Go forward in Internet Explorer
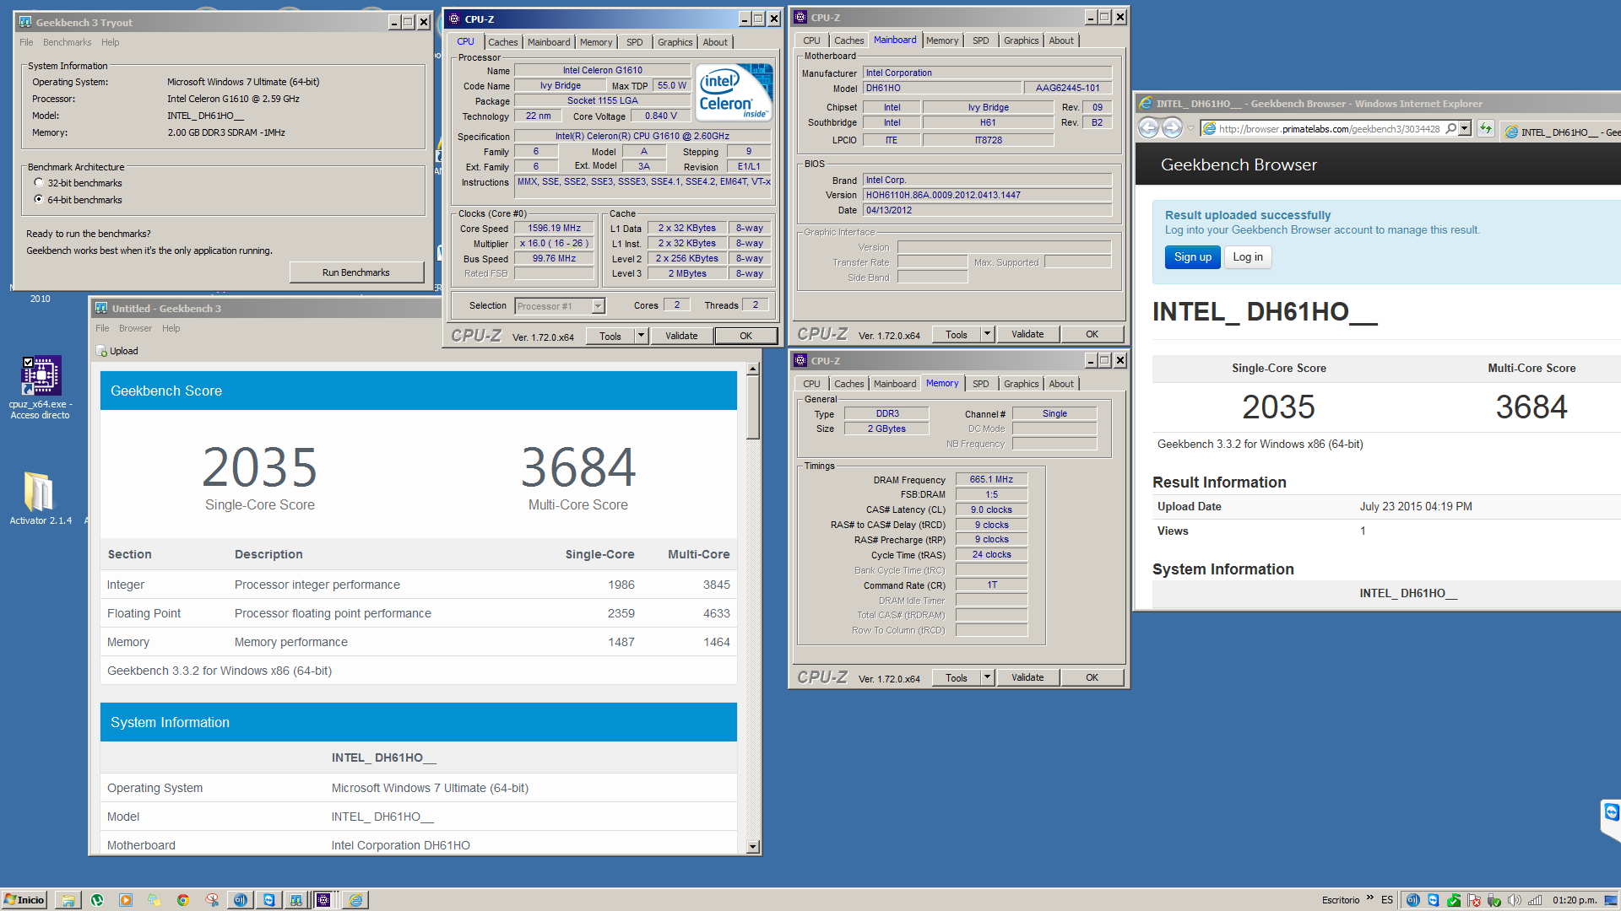Screen dimensions: 1621x911 [x=1172, y=128]
